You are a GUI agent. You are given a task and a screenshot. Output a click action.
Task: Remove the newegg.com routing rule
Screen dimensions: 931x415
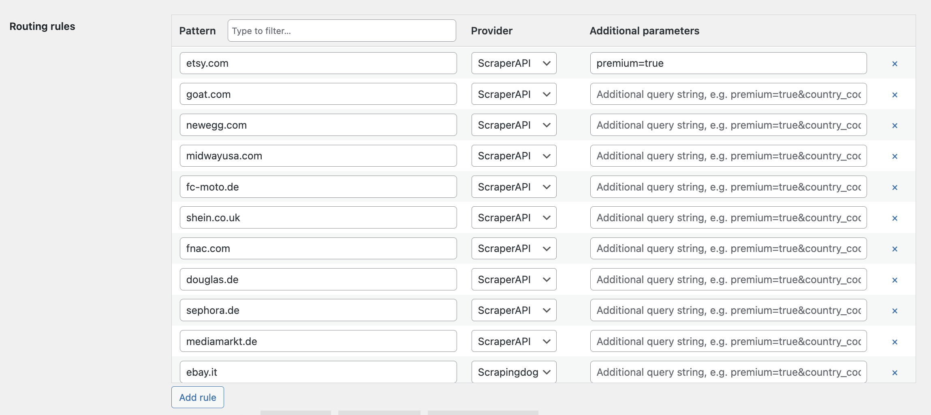[x=895, y=126]
